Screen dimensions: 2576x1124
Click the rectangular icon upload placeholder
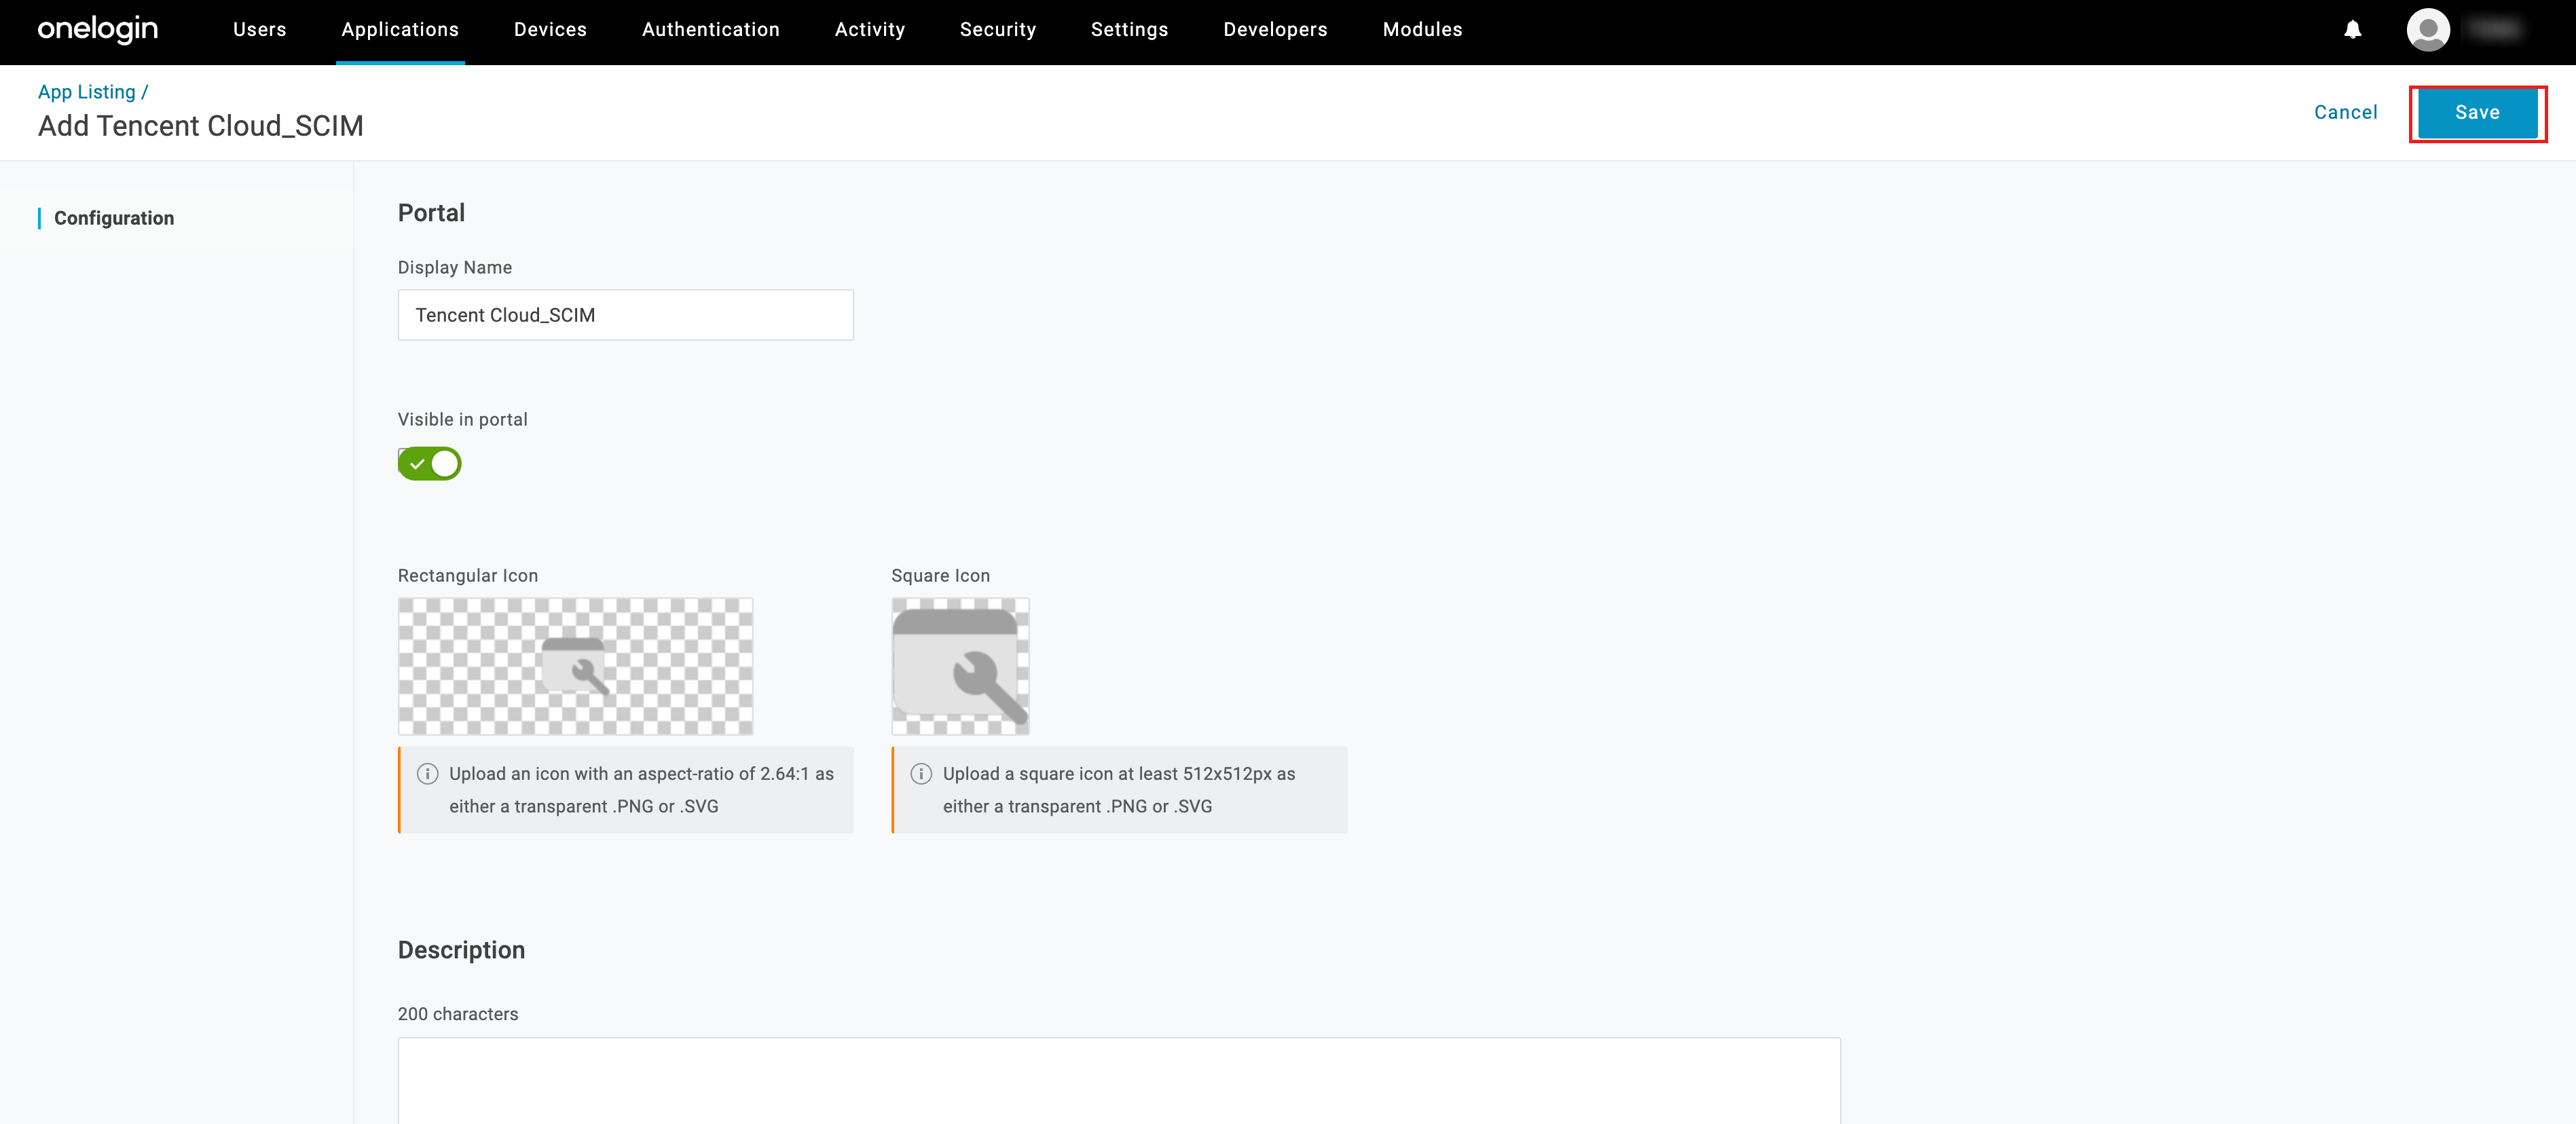575,666
